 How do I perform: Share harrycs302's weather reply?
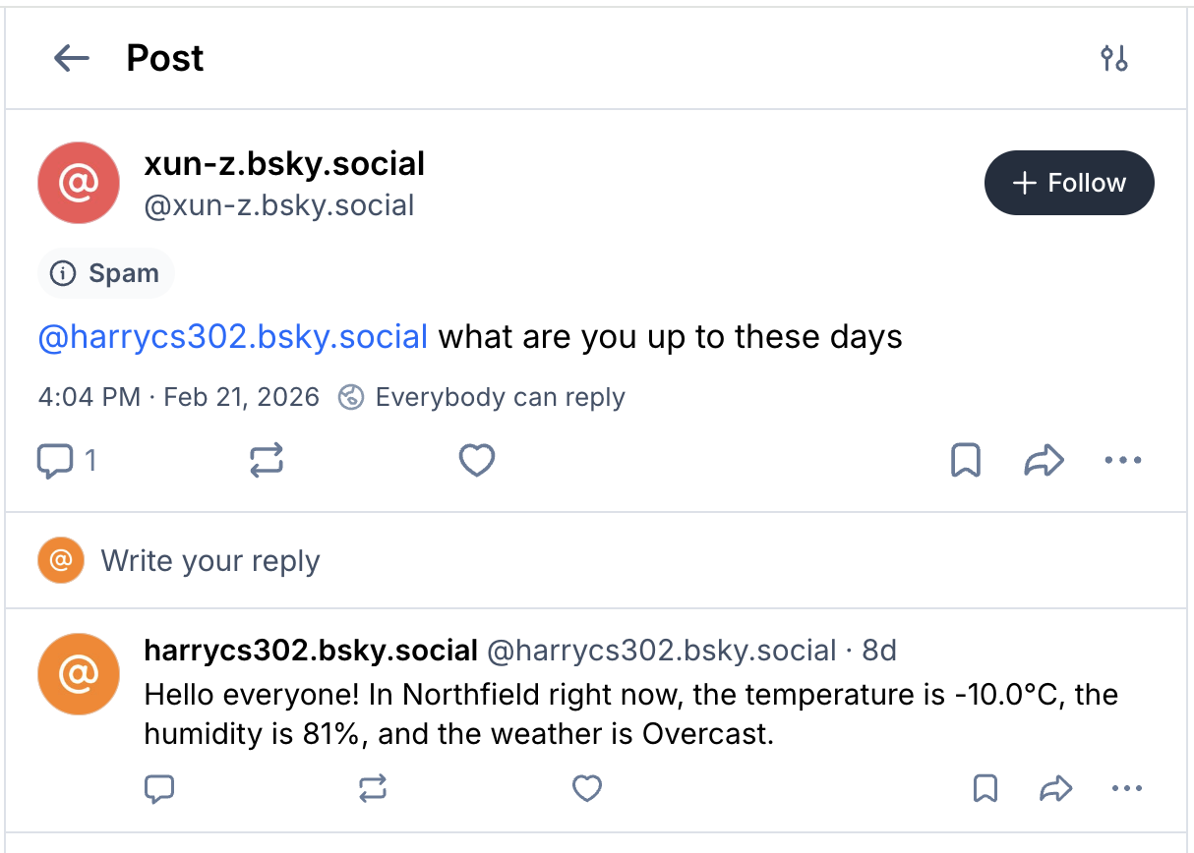(x=1056, y=788)
